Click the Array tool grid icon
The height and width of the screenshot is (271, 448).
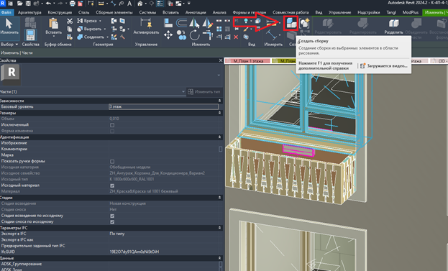tap(219, 29)
